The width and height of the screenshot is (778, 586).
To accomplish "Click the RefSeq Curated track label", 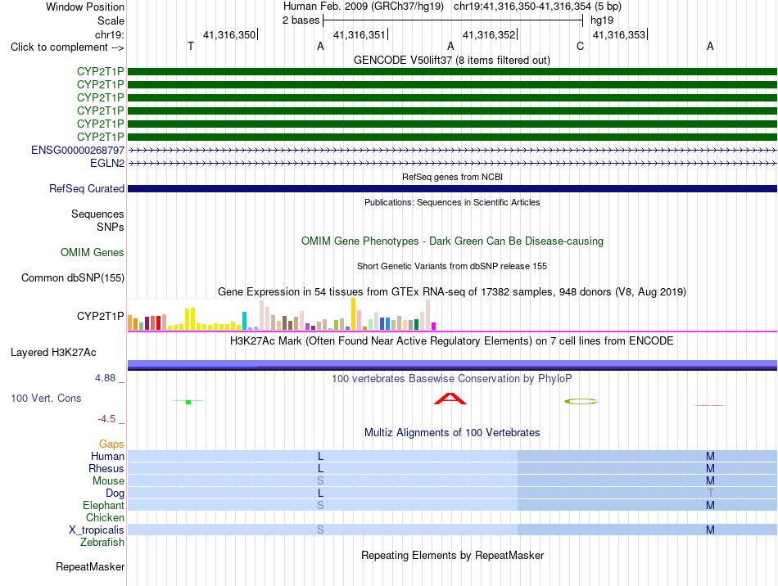I will pyautogui.click(x=87, y=188).
